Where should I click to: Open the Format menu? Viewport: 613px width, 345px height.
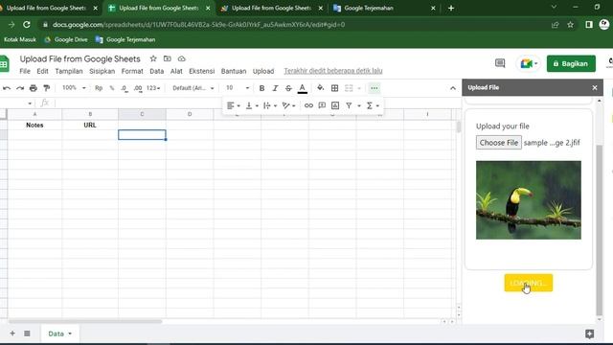point(132,71)
